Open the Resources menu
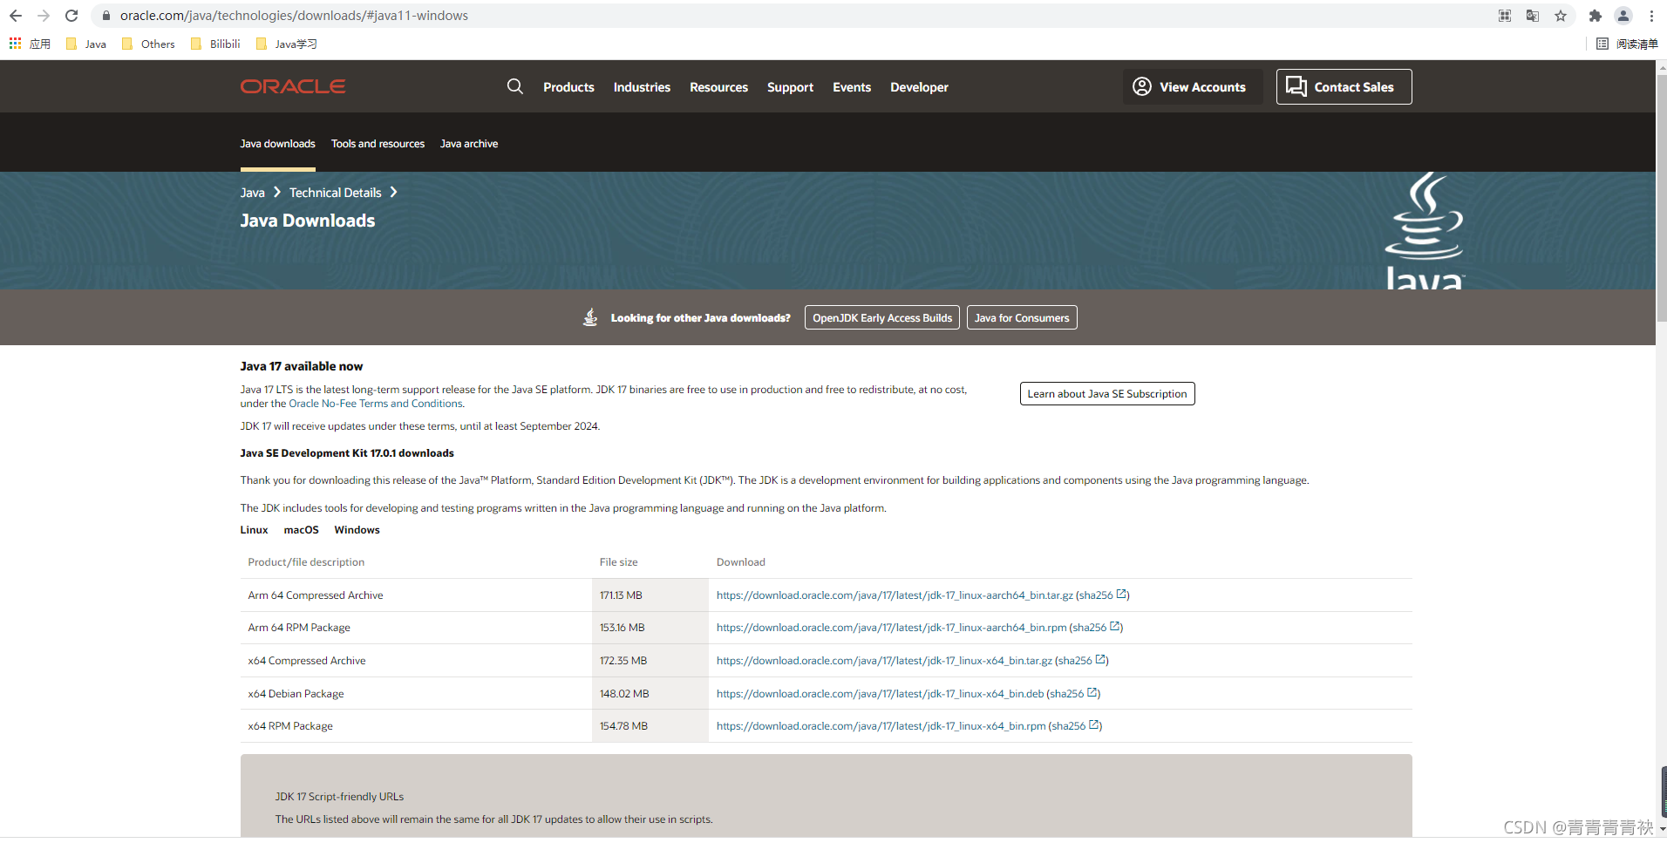1667x843 pixels. pos(718,87)
